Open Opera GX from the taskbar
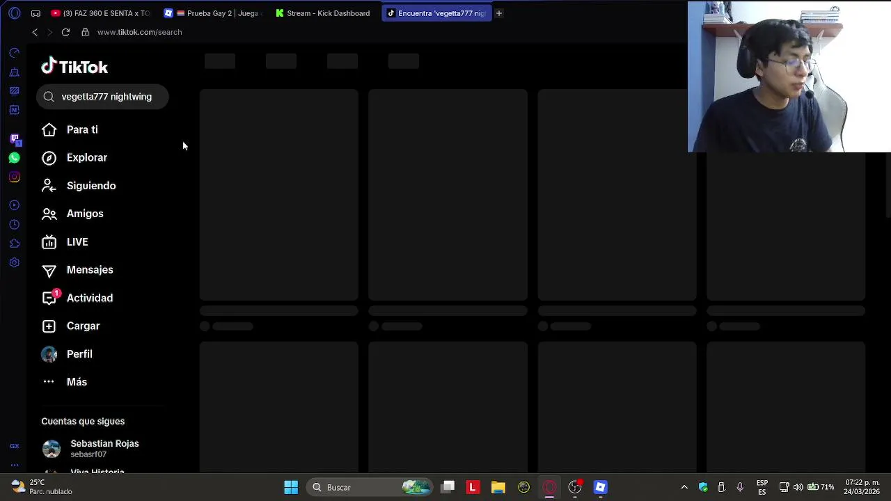Image resolution: width=891 pixels, height=501 pixels. (549, 487)
